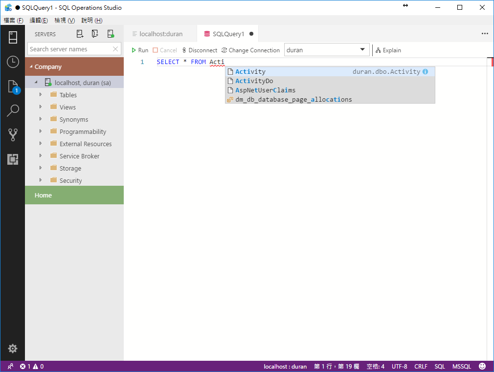Click Explain query plan button
The height and width of the screenshot is (372, 494).
388,50
